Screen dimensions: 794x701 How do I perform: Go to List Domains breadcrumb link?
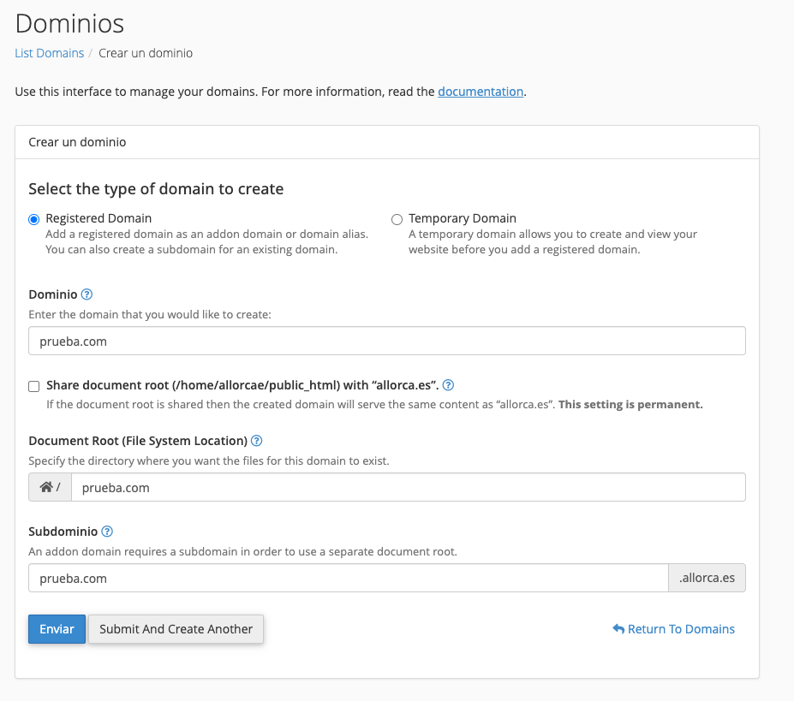coord(49,53)
